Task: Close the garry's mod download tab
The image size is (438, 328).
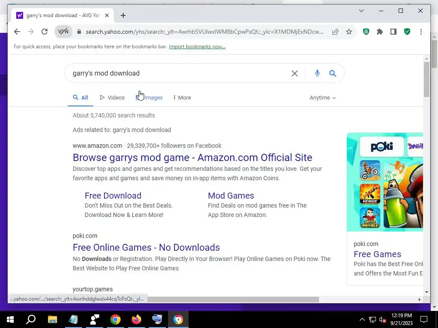Action: (107, 15)
